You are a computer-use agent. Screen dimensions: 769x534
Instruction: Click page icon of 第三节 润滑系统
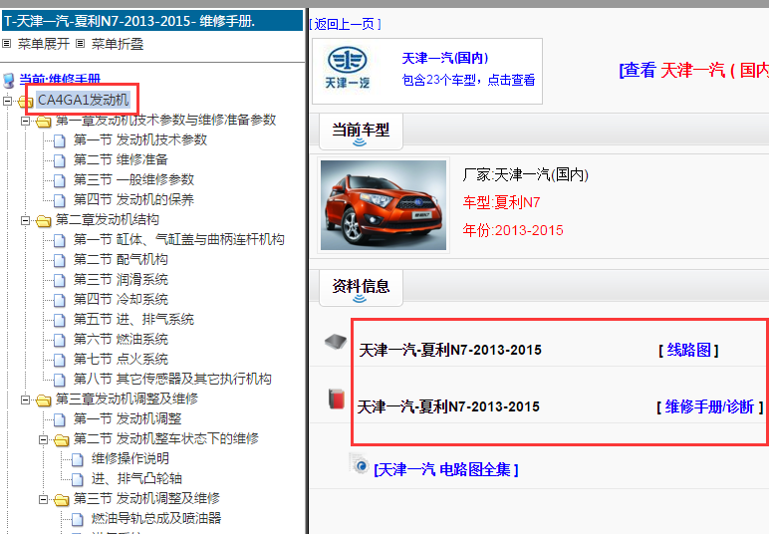pos(60,281)
